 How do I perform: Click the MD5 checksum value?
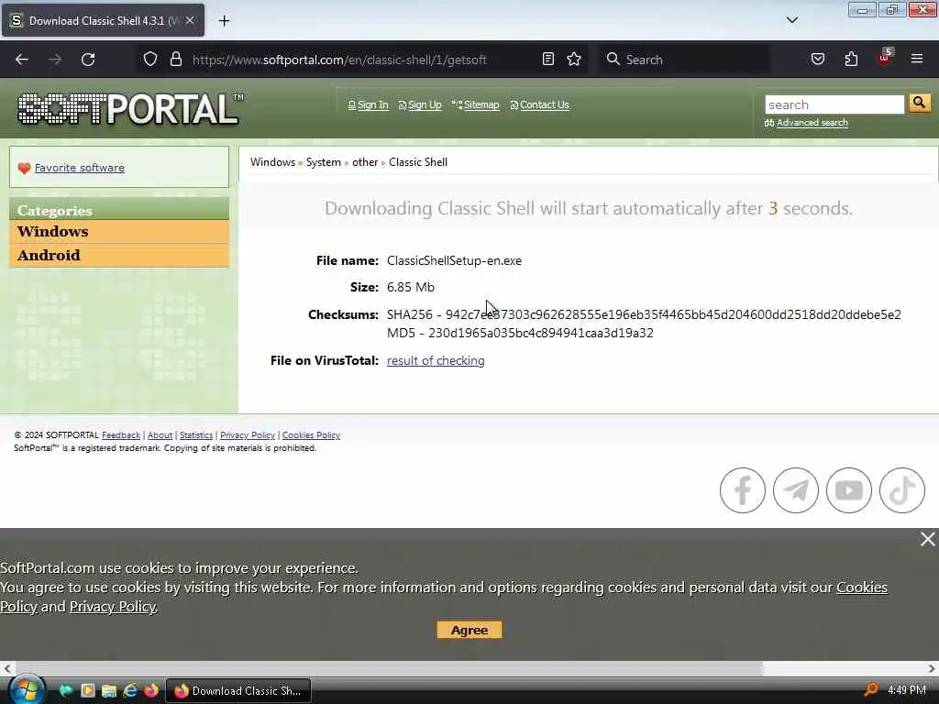coord(541,334)
